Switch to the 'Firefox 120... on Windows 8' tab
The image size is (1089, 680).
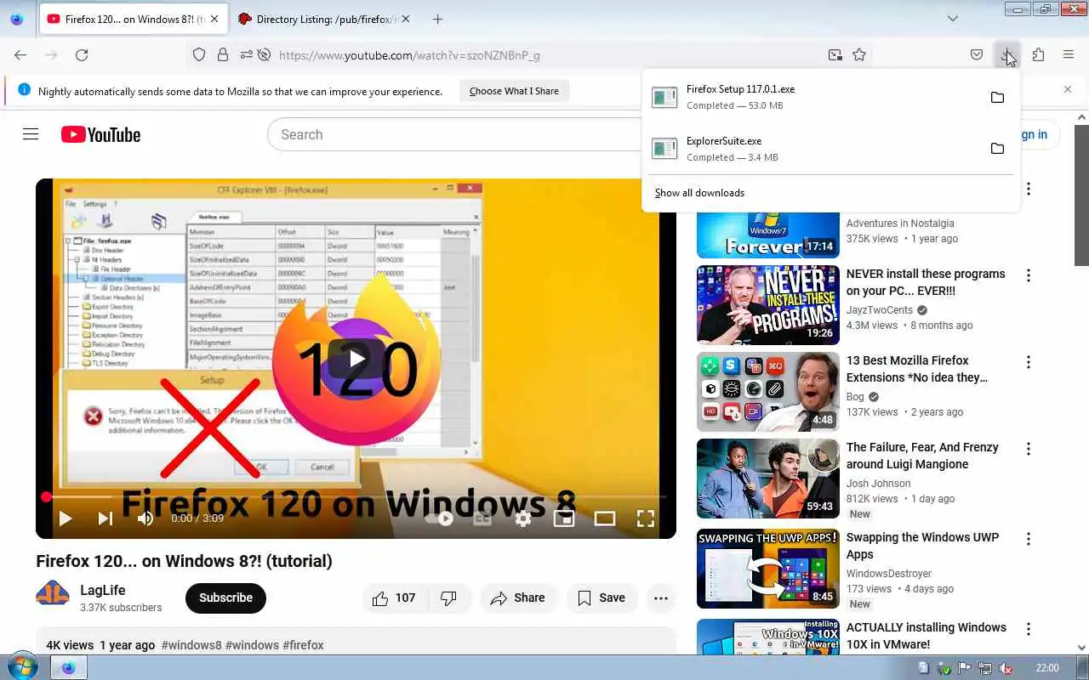(x=133, y=19)
